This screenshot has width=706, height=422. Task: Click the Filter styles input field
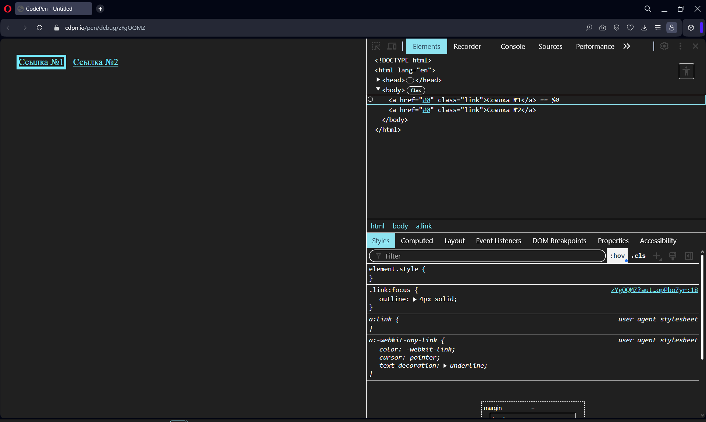[x=487, y=256]
